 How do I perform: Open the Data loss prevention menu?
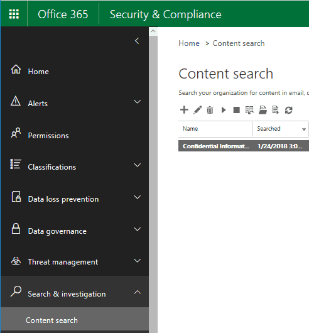pyautogui.click(x=63, y=199)
